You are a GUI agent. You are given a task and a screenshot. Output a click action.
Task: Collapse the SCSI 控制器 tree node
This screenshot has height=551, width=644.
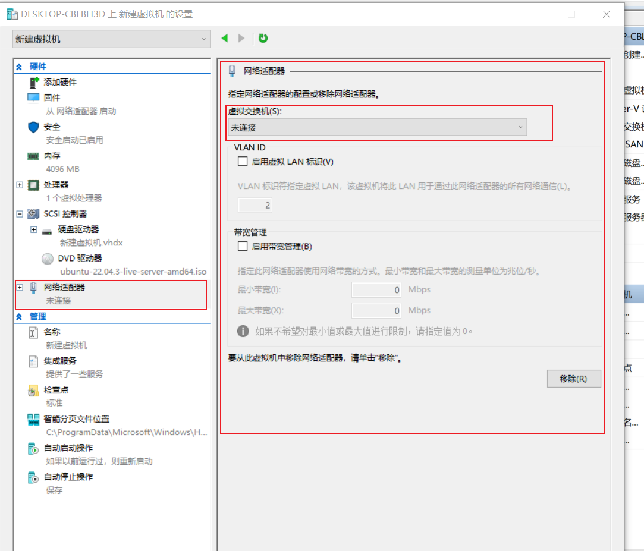[20, 214]
